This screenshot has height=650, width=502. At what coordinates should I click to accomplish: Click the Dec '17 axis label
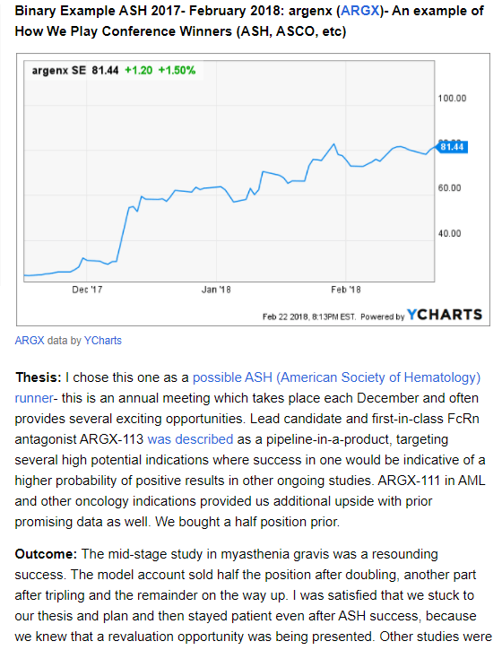[x=87, y=290]
